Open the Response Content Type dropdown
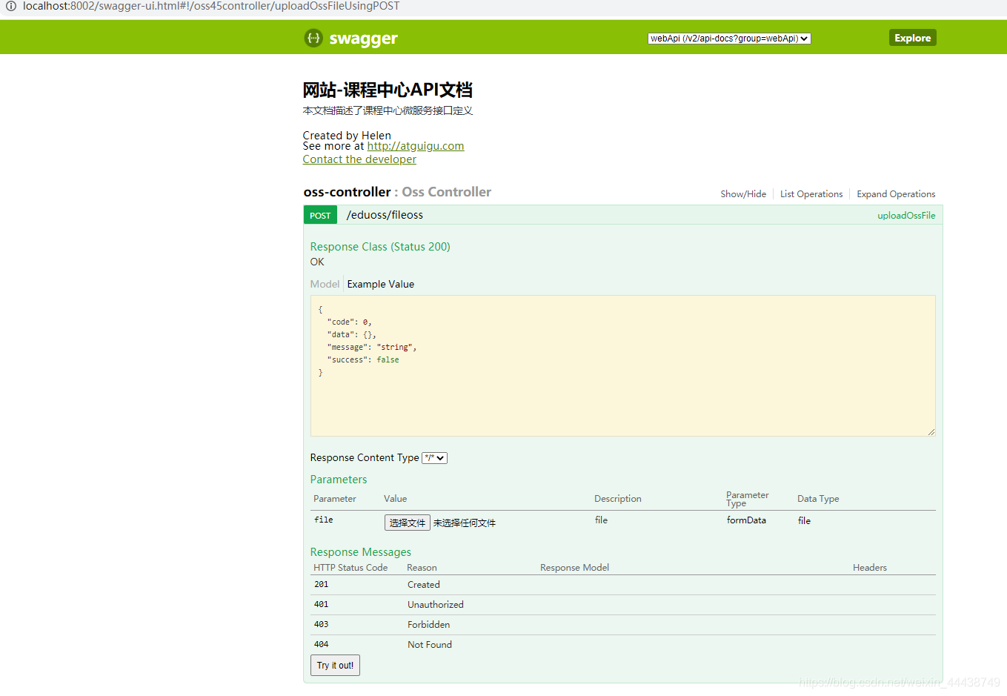Viewport: 1007px width, 696px height. click(x=434, y=458)
